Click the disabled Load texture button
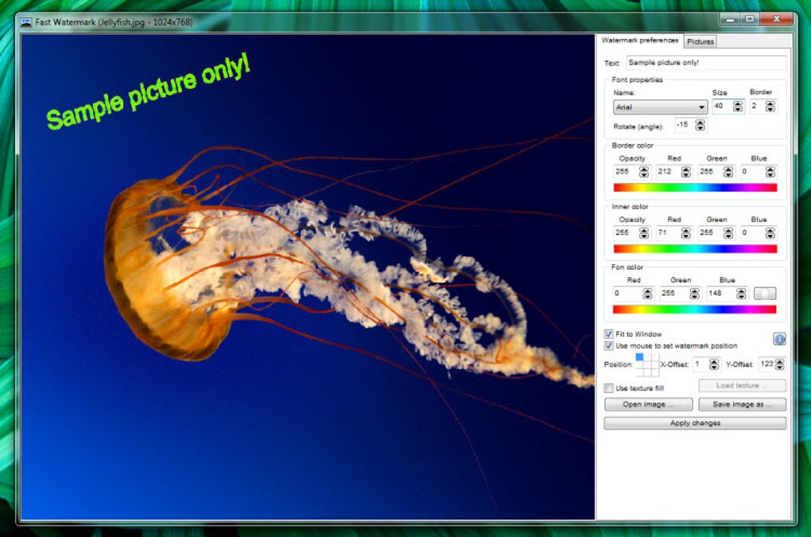This screenshot has width=811, height=537. tap(742, 386)
